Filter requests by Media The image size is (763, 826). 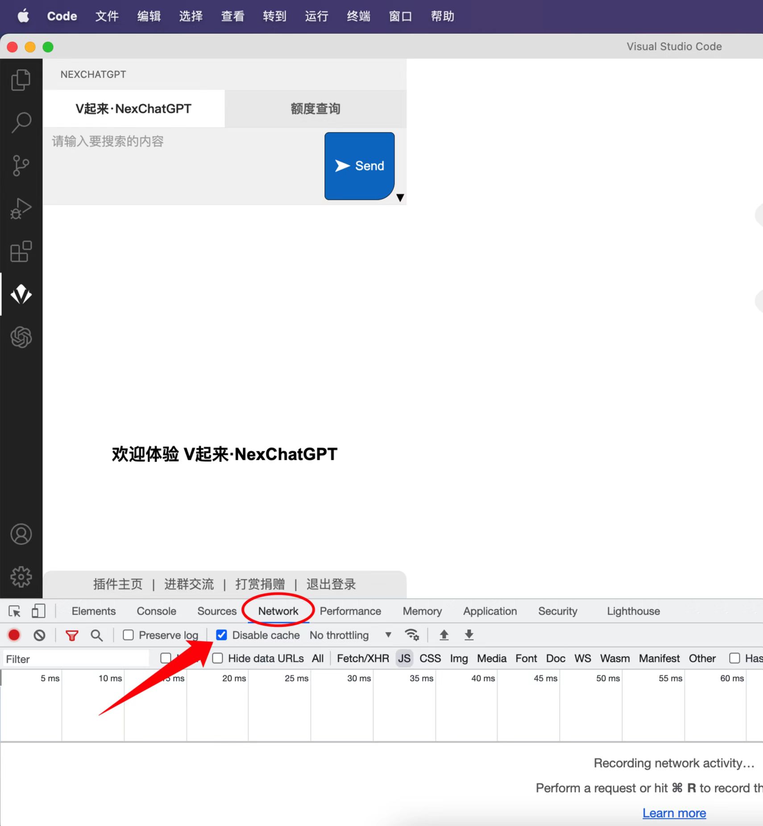click(x=492, y=658)
